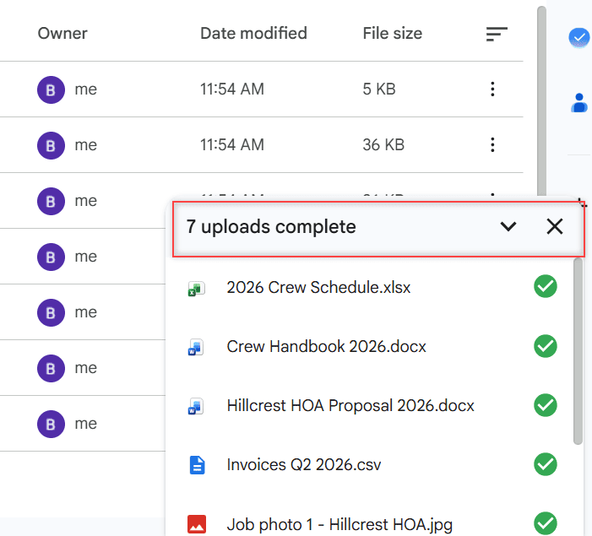This screenshot has width=592, height=536.
Task: Click the green checkmark for Crew Handbook 2026.docx
Action: point(546,346)
